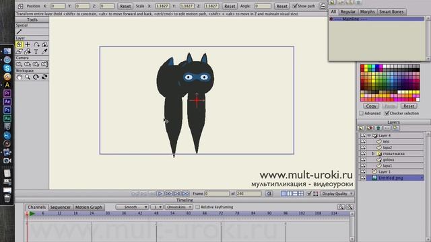The width and height of the screenshot is (431, 242).
Task: Select the Roll Camera tool
Action: pos(36,65)
